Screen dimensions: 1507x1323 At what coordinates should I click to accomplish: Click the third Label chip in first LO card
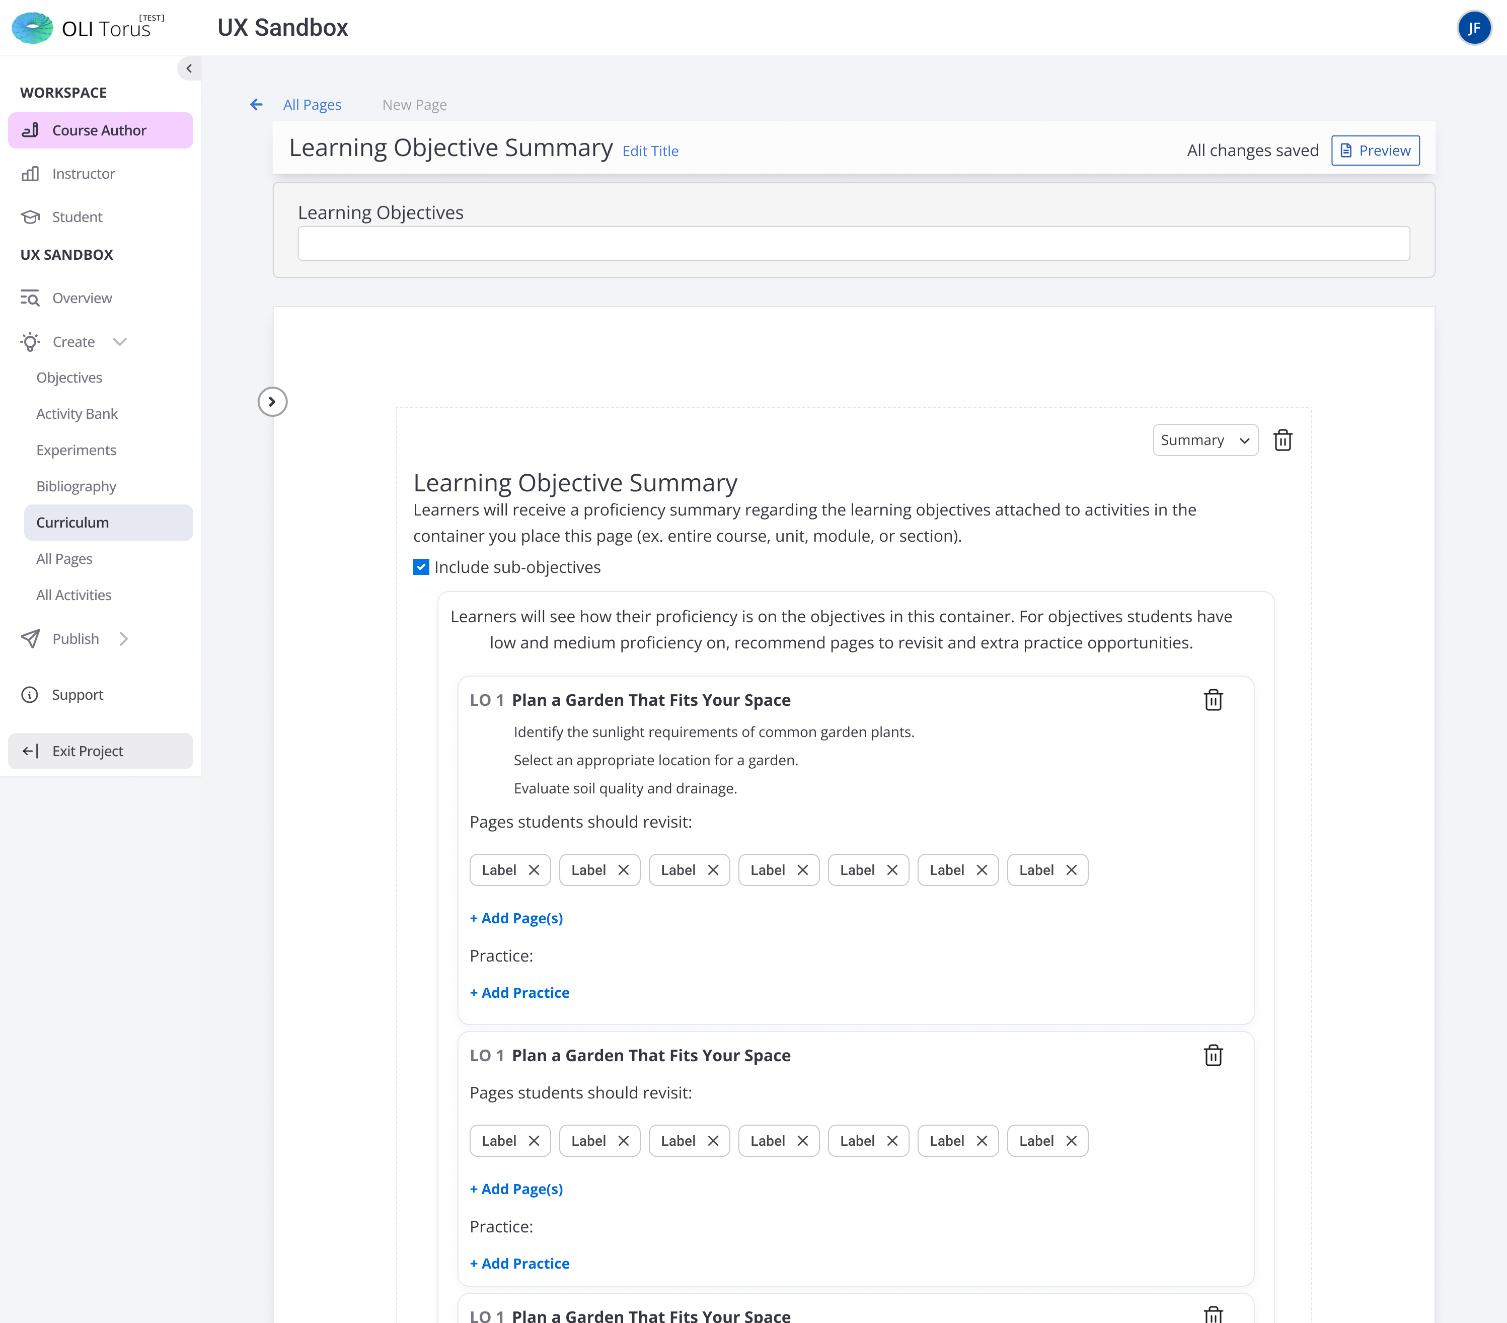(690, 870)
